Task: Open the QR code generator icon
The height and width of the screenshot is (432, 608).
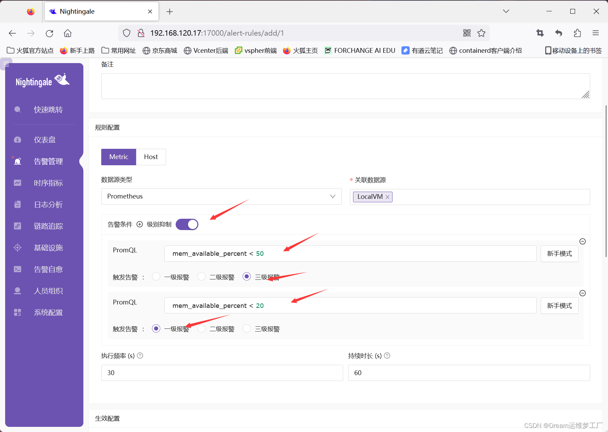Action: pyautogui.click(x=467, y=33)
